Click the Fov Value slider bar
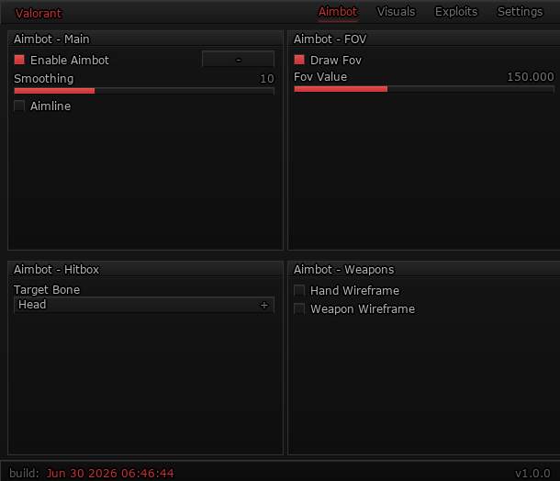Viewport: 560px width, 481px height. coord(424,89)
